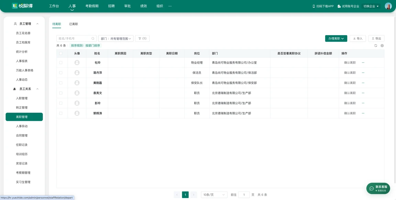Click 试用账号企业 in the top bar
Viewport: 396px width, 200px height.
click(348, 6)
